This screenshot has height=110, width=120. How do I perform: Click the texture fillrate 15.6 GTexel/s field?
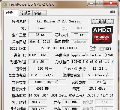(x=98, y=75)
